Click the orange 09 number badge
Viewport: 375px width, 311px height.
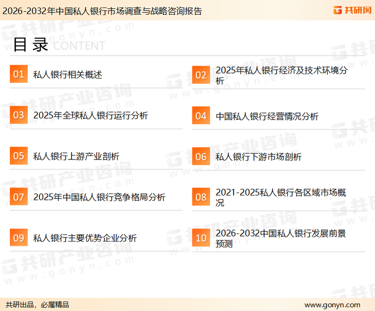18,238
